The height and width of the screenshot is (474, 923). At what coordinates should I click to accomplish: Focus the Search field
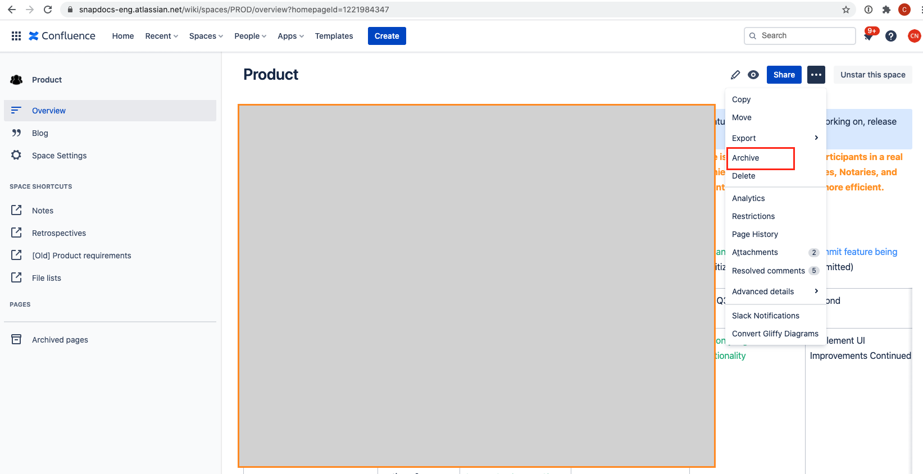tap(800, 36)
